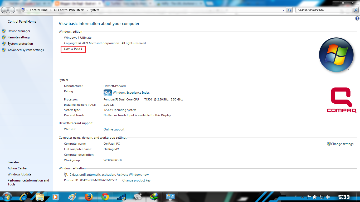The height and width of the screenshot is (202, 360).
Task: Click Change settings for computer name
Action: tap(342, 144)
